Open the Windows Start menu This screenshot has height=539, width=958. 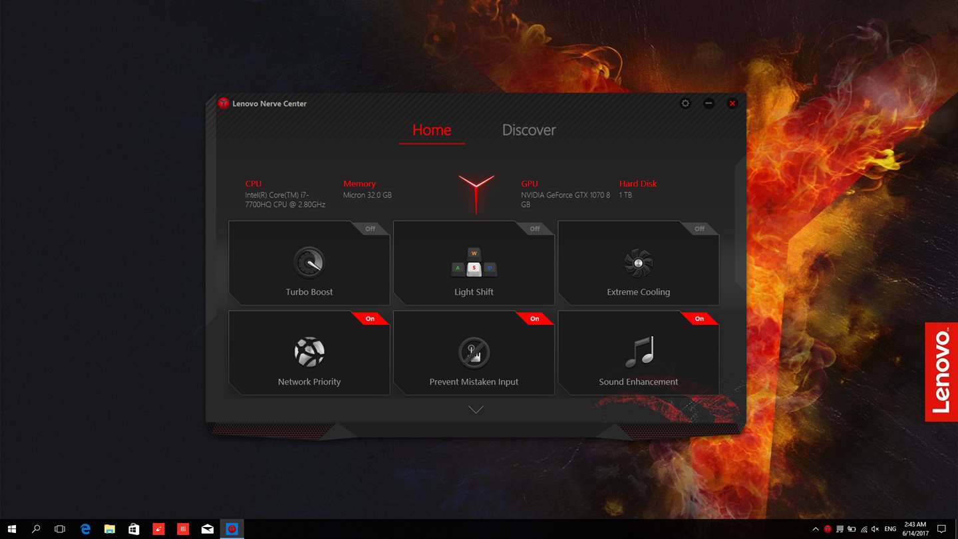click(x=12, y=529)
